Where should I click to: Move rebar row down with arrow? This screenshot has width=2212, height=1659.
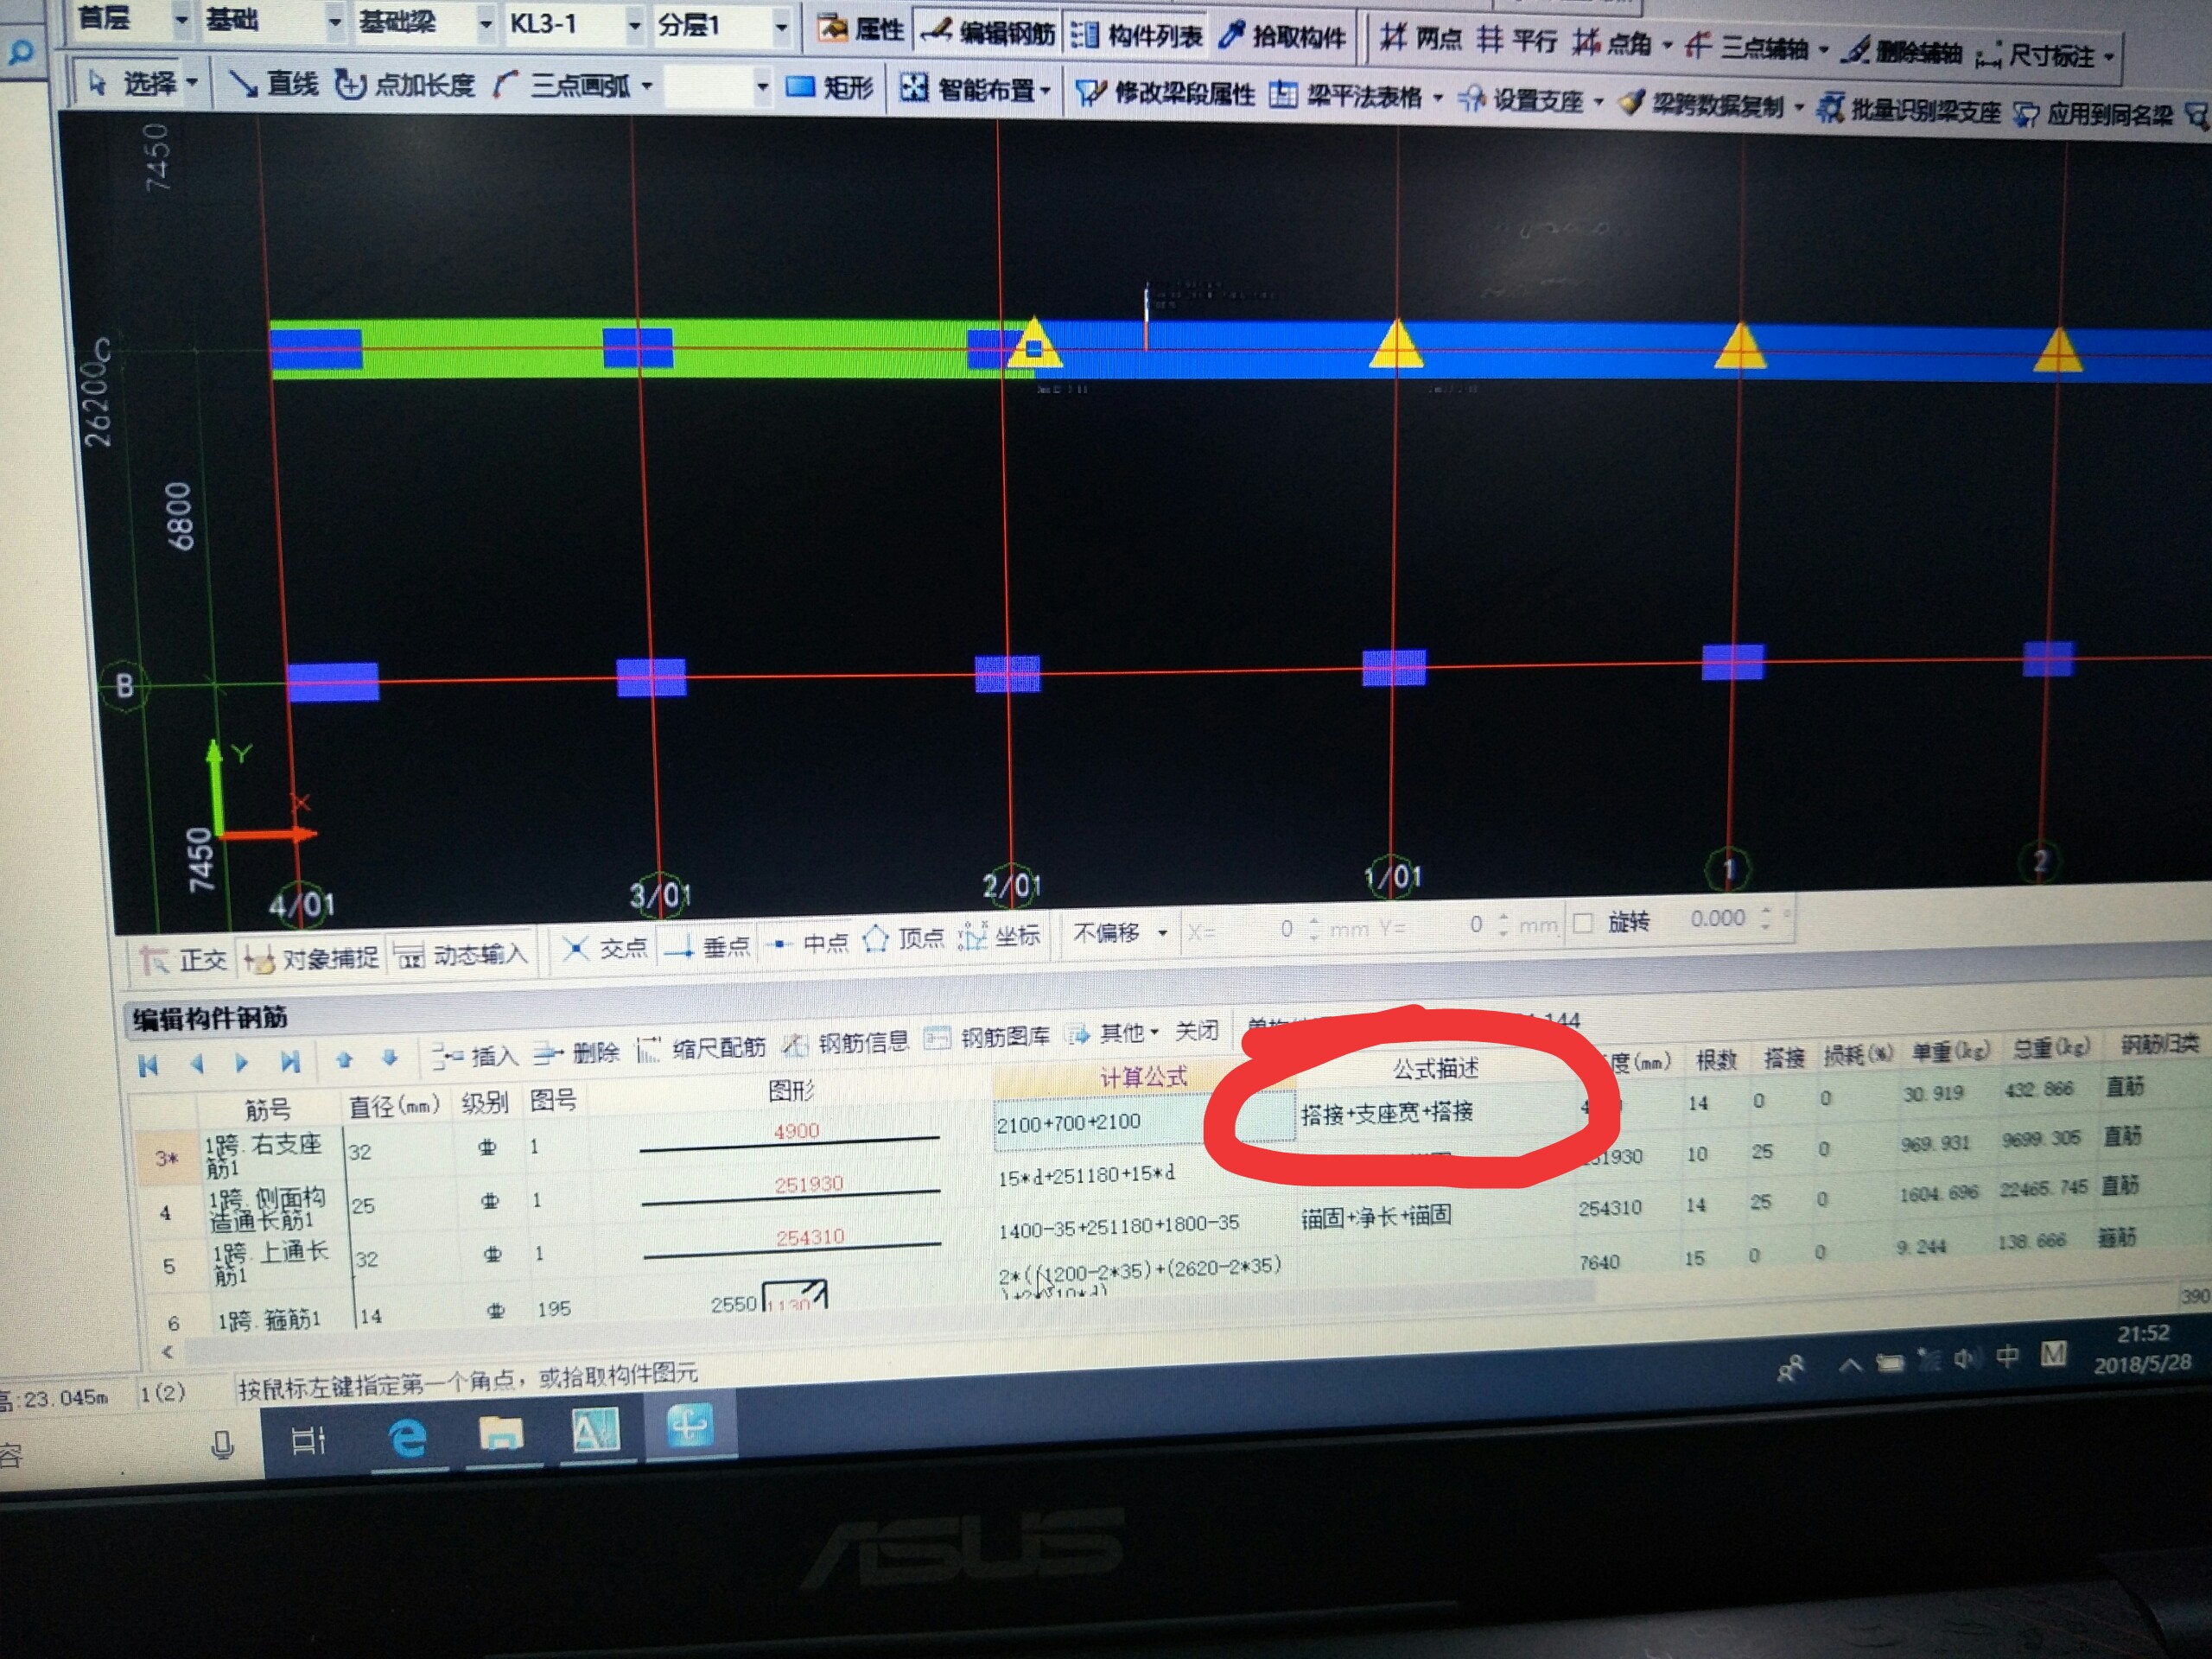[390, 1058]
